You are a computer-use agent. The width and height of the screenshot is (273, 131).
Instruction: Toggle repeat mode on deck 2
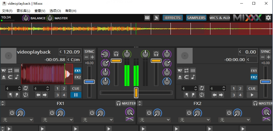pos(186,71)
